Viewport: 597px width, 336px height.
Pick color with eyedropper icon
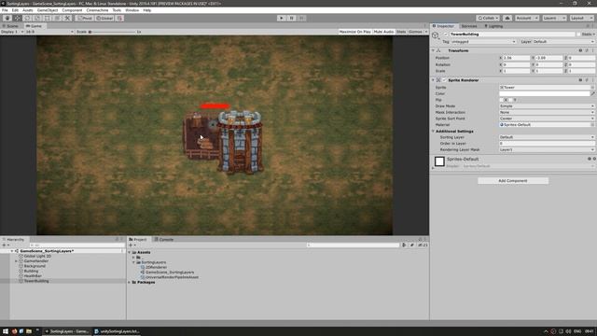(x=592, y=93)
